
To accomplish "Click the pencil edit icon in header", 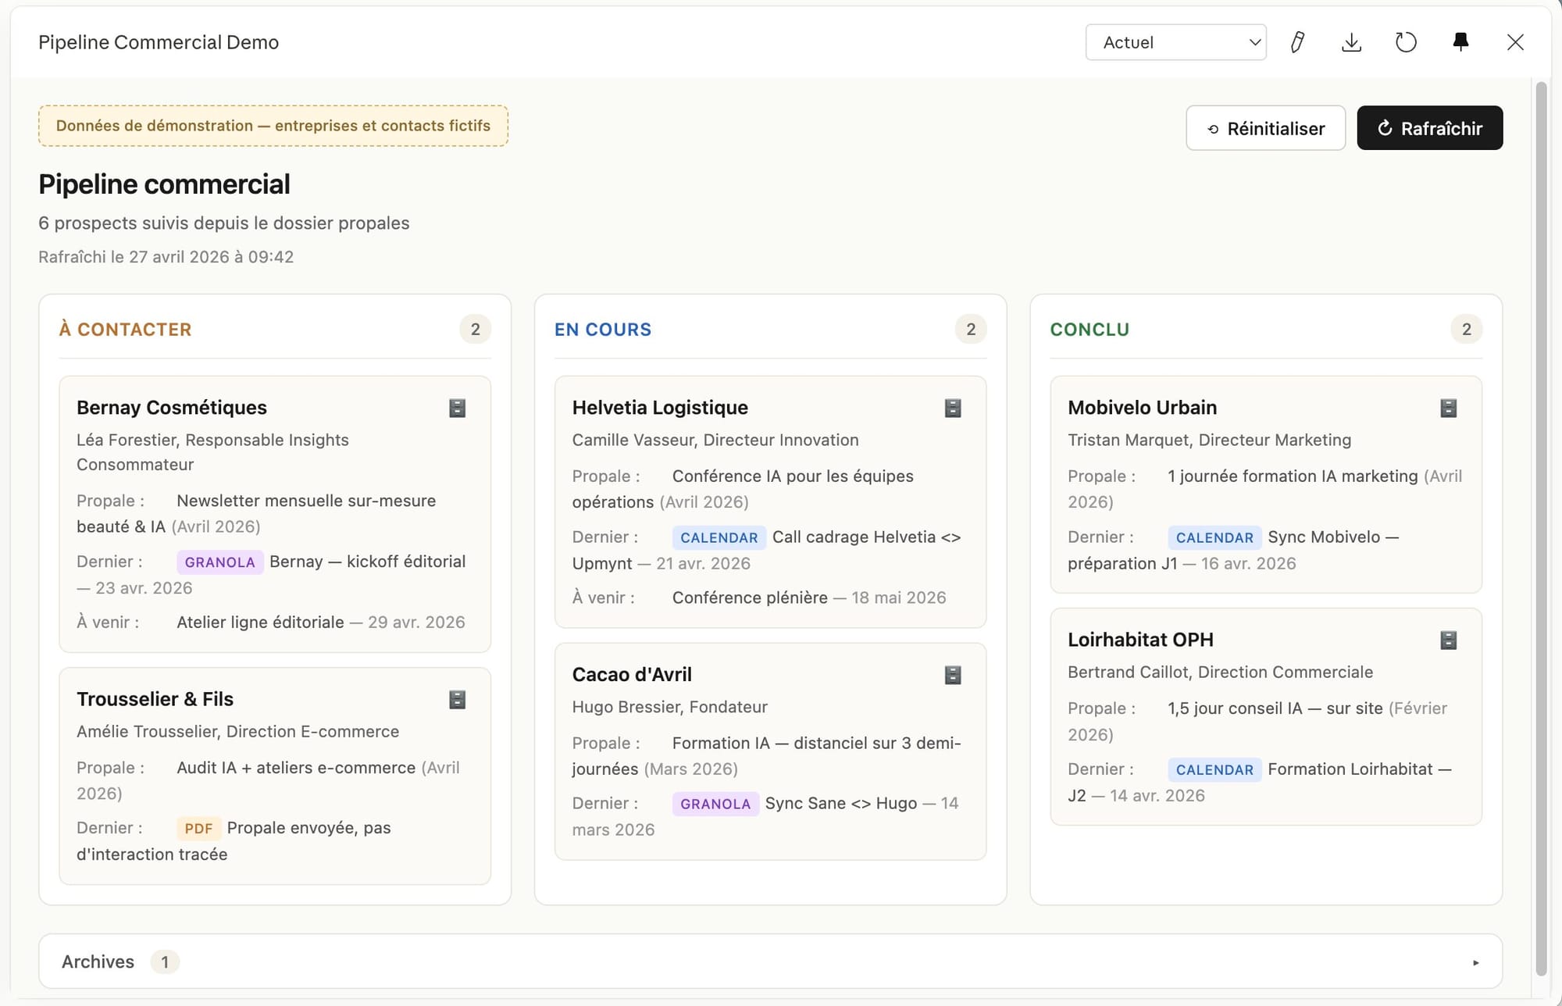I will [1297, 42].
